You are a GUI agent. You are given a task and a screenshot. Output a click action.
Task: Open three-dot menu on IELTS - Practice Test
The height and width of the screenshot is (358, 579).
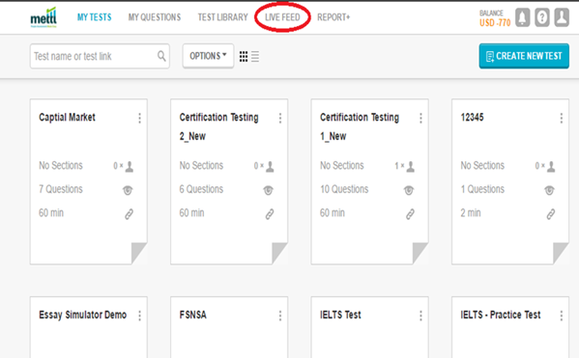562,316
